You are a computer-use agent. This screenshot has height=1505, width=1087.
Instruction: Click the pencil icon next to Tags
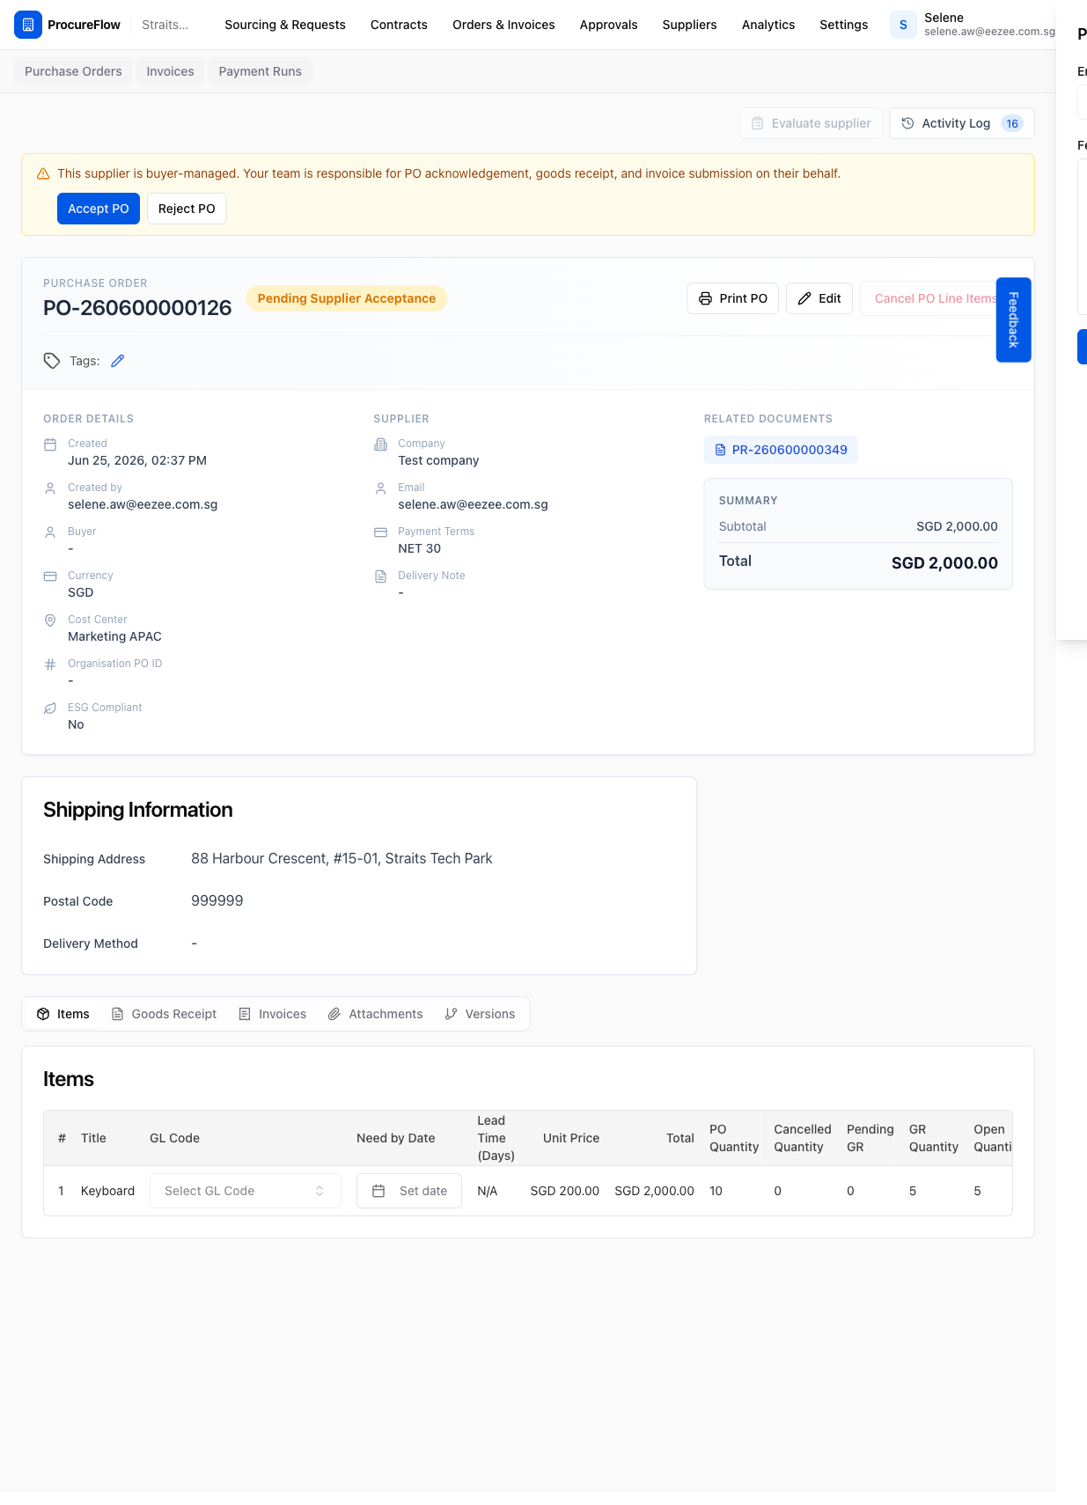[x=118, y=361]
